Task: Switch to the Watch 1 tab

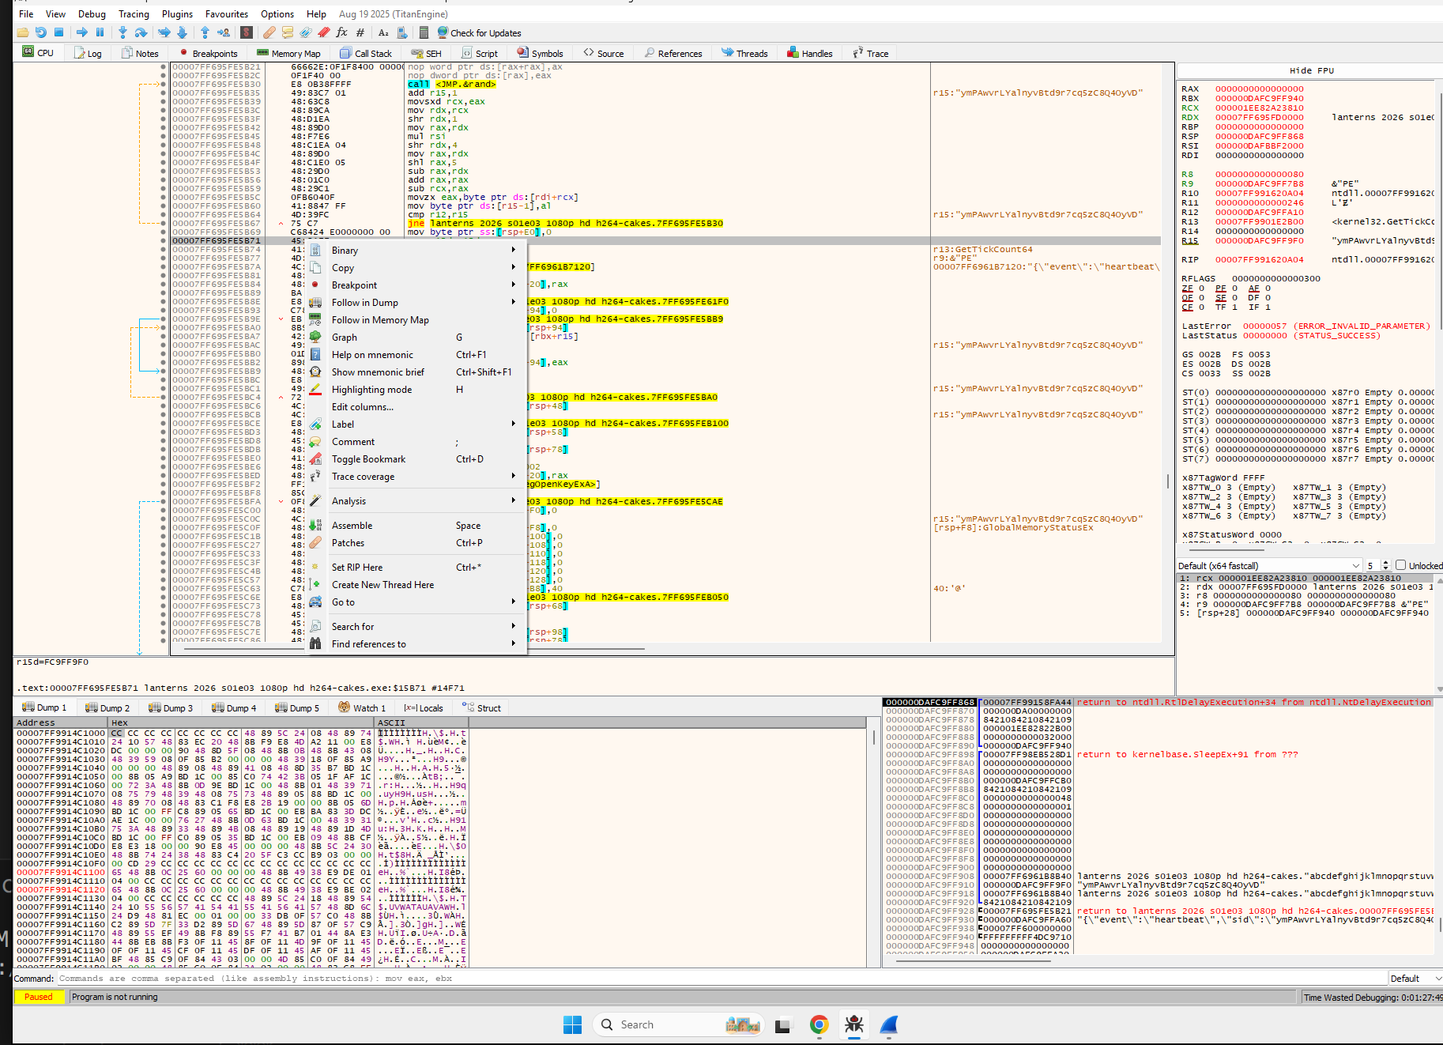Action: pyautogui.click(x=362, y=707)
